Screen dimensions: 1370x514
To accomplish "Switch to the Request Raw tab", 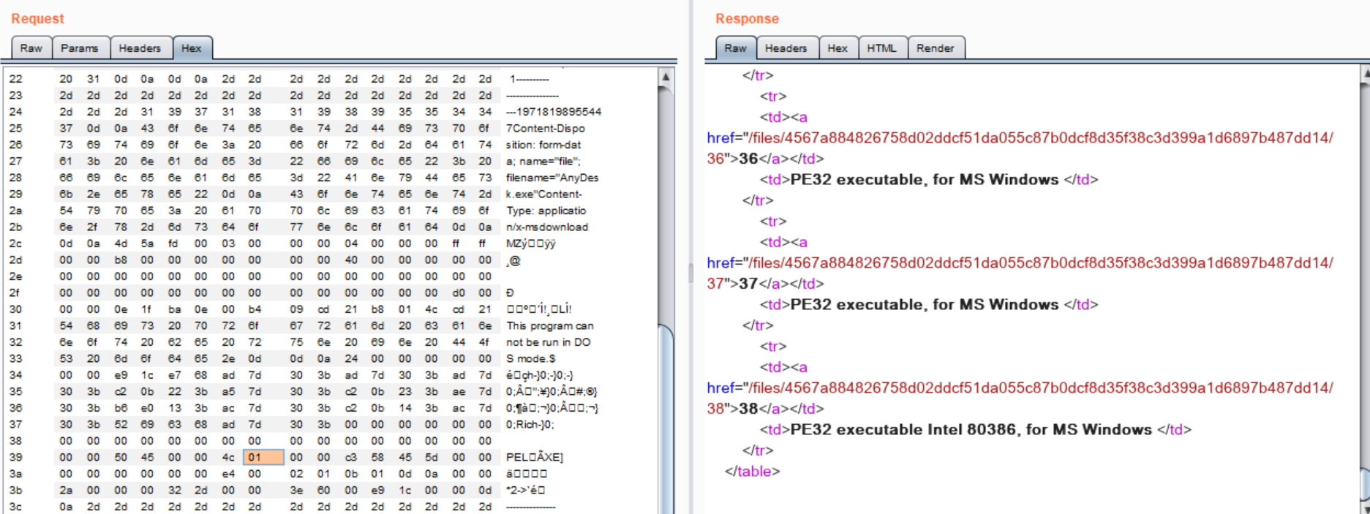I will [31, 48].
